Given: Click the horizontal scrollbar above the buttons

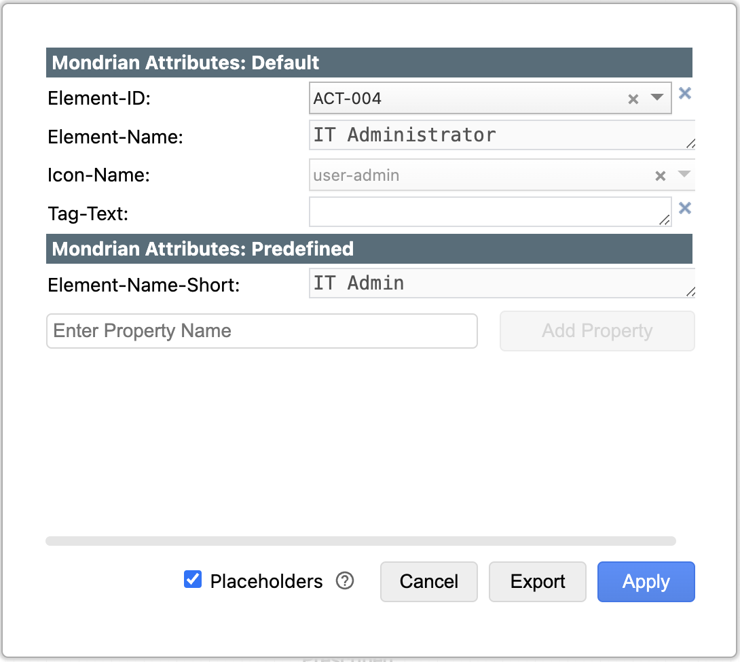Looking at the screenshot, I should tap(360, 541).
